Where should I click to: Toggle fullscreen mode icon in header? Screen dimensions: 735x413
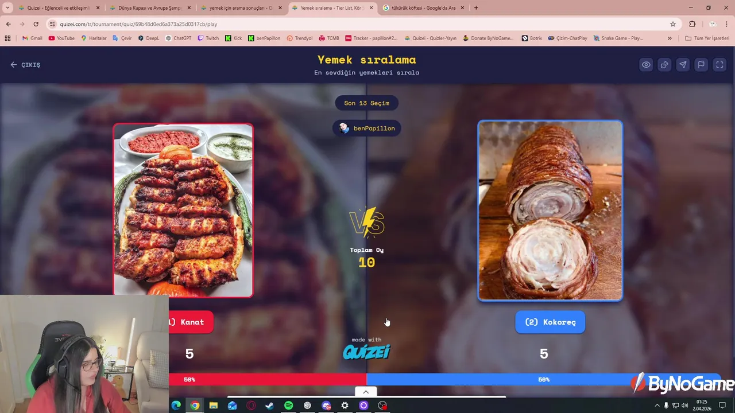719,65
